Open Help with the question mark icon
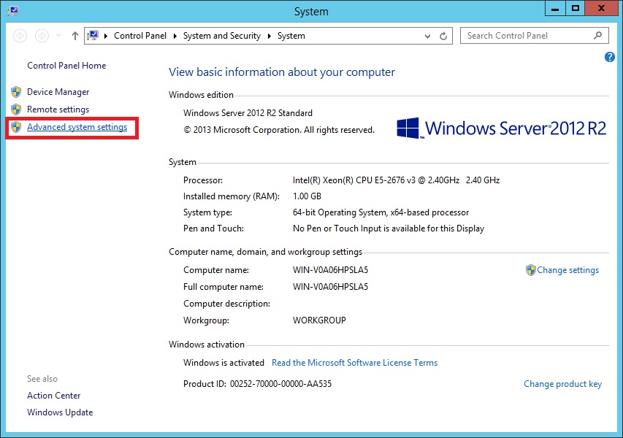The image size is (623, 438). (610, 57)
